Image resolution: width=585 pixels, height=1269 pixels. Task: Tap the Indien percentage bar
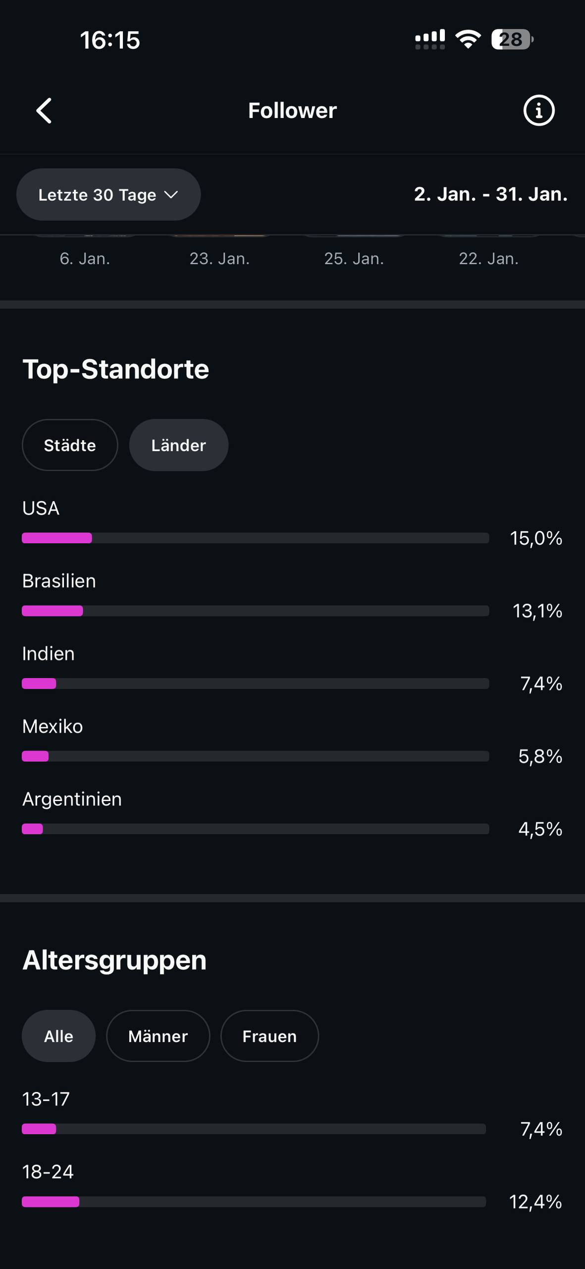(x=255, y=684)
